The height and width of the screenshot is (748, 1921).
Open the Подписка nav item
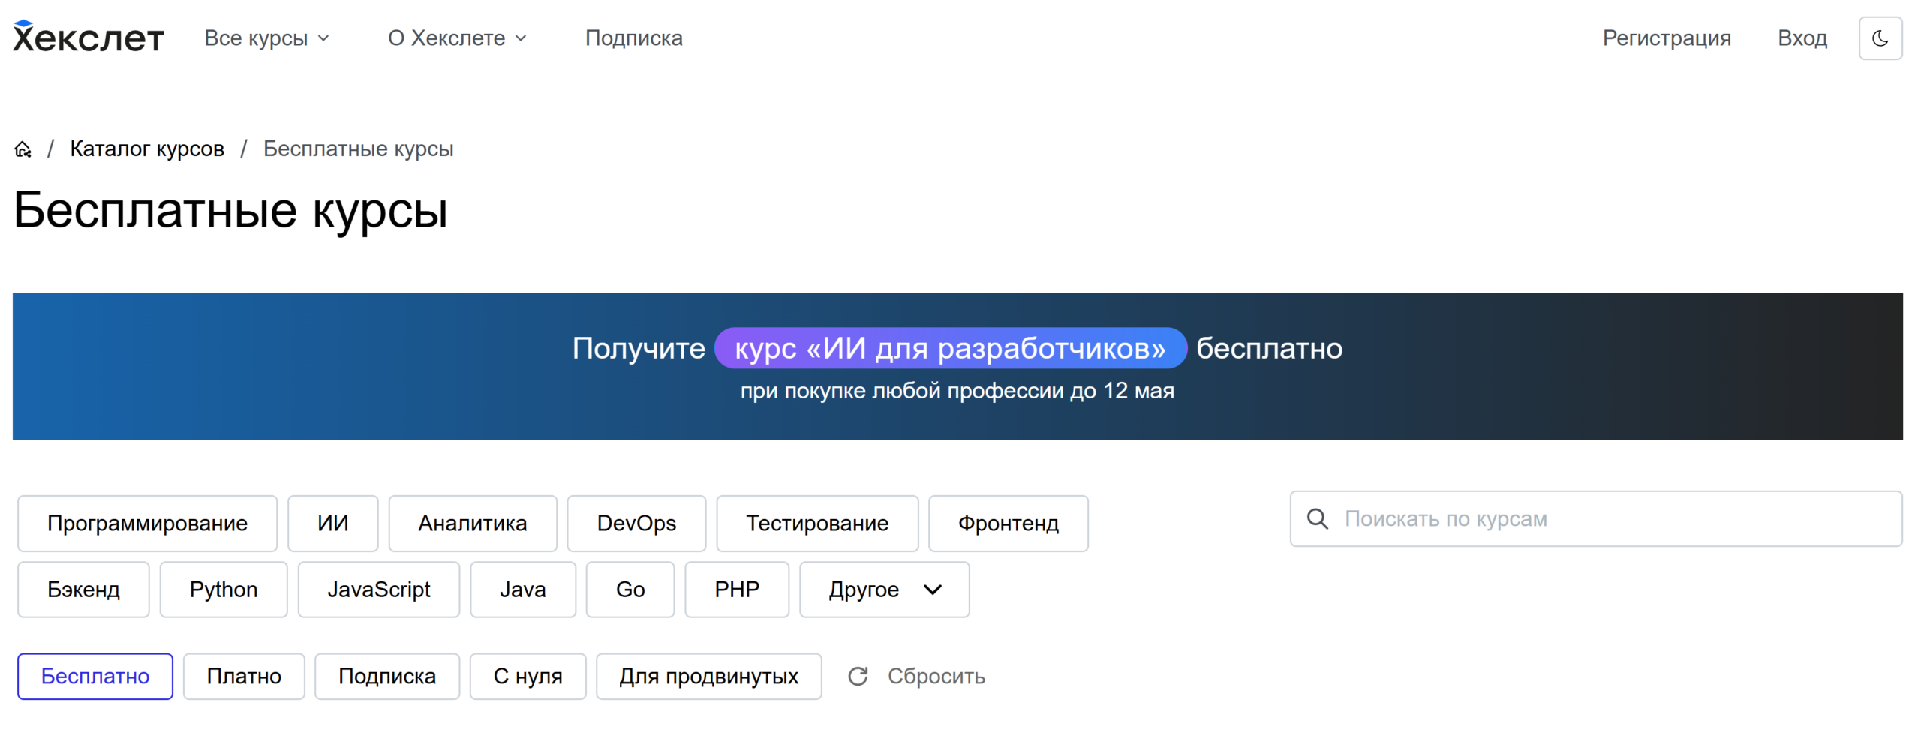[633, 38]
